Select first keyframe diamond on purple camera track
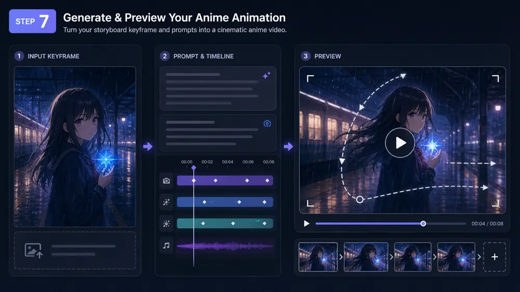 [193, 181]
